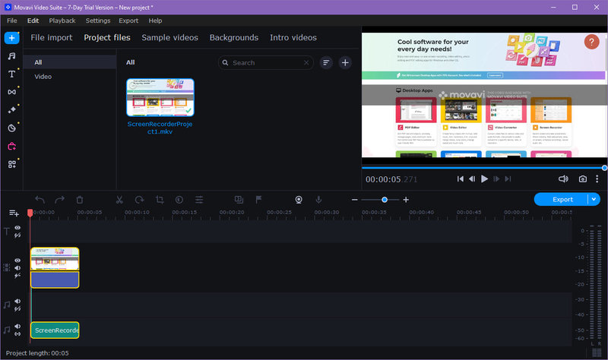Open the Settings menu
This screenshot has width=608, height=360.
pos(98,21)
